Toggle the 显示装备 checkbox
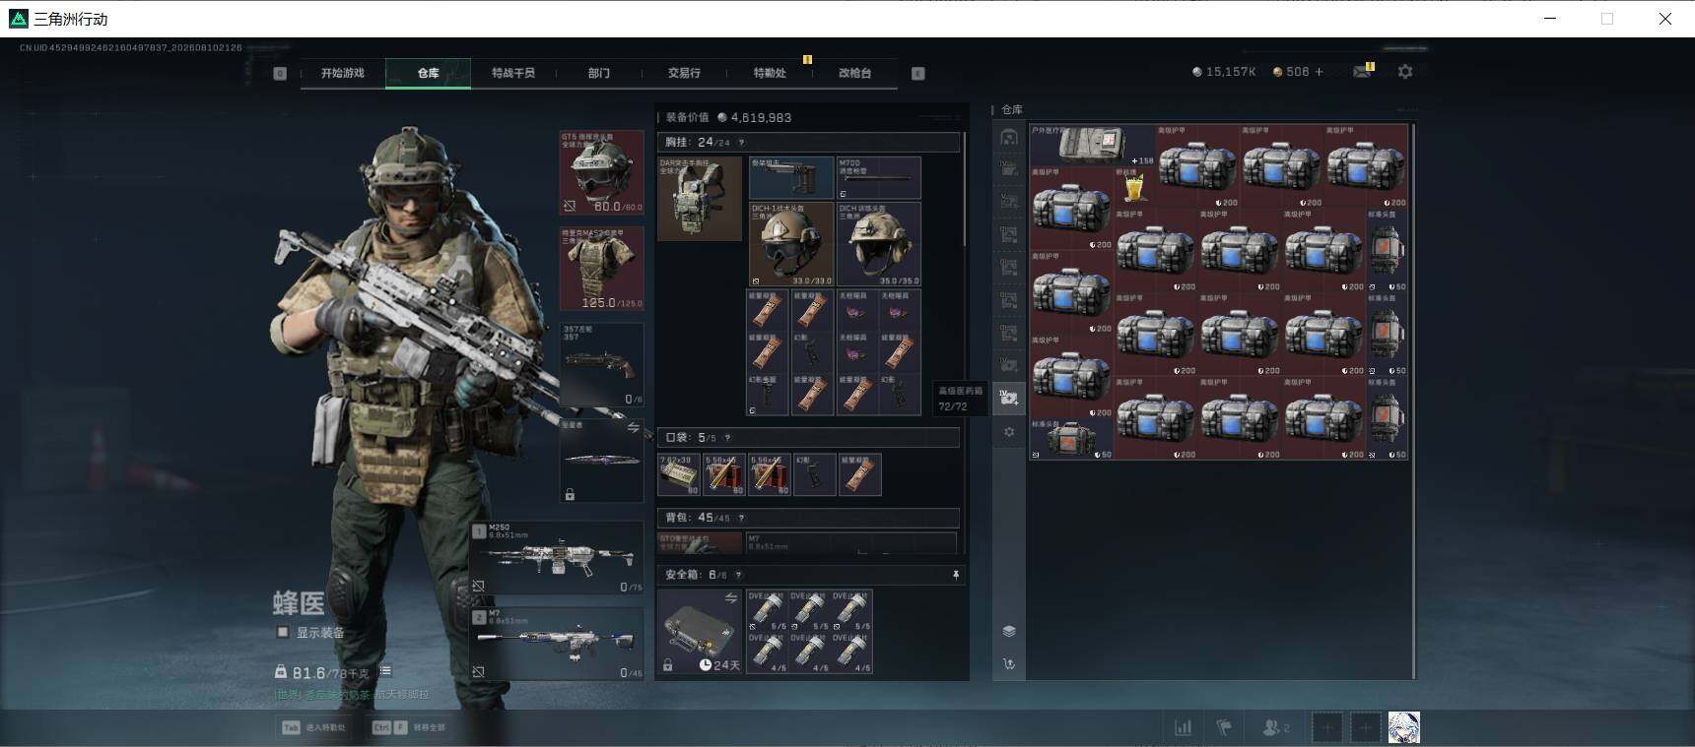The width and height of the screenshot is (1695, 747). coord(283,632)
